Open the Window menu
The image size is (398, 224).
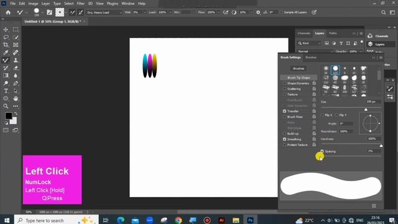click(x=128, y=4)
